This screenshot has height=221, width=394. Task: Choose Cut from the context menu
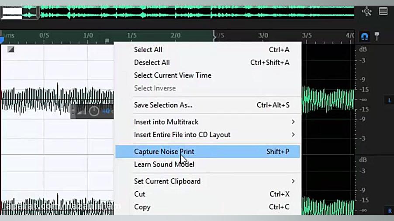pyautogui.click(x=207, y=194)
